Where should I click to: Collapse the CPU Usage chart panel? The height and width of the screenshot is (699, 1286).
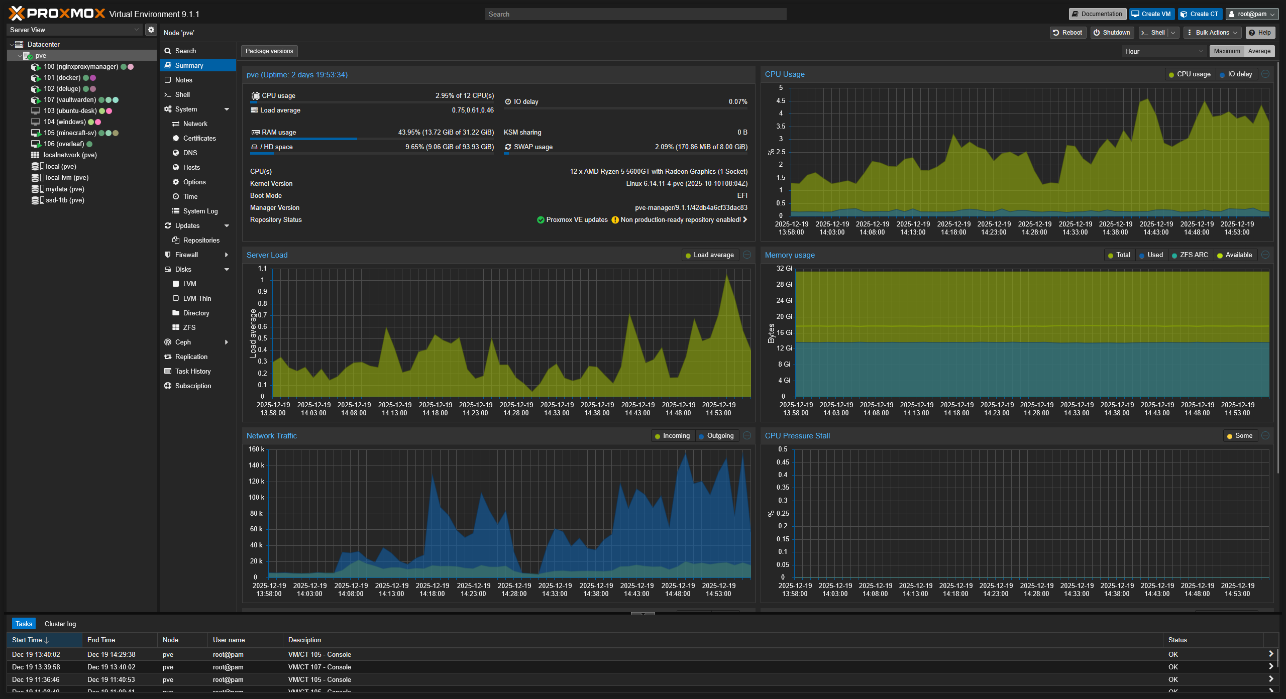(1265, 74)
